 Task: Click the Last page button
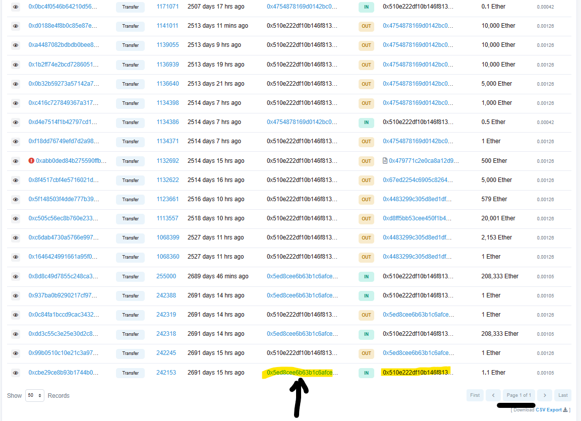(563, 395)
